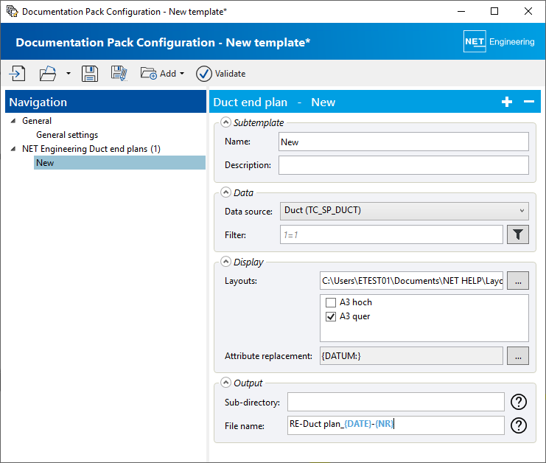546x463 pixels.
Task: Click the application icon in title bar
Action: click(x=13, y=11)
